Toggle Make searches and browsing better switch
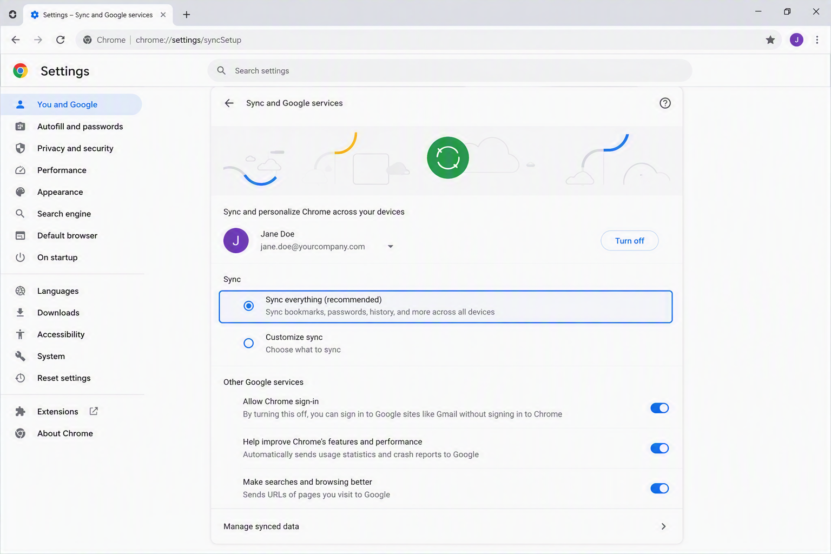 659,489
